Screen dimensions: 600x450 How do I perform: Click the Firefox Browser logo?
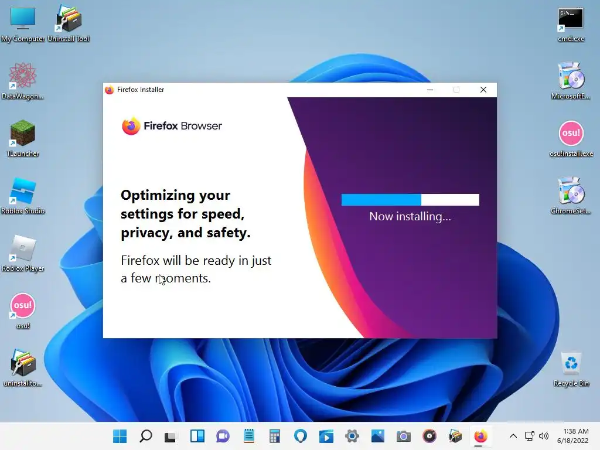coord(172,126)
